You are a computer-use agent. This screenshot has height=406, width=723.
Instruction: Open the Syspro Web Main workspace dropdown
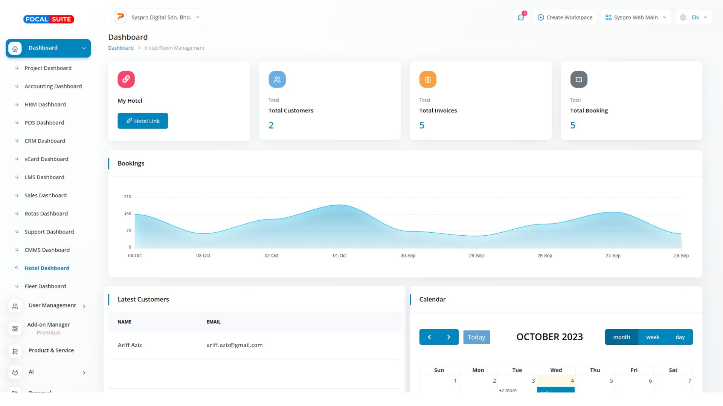[x=636, y=17]
